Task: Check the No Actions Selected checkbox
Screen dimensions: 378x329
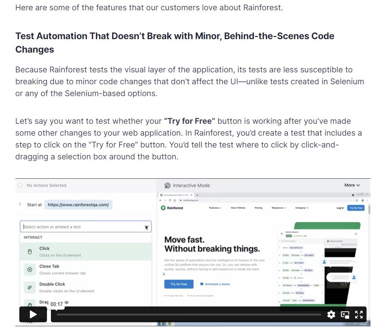Action: coord(19,185)
